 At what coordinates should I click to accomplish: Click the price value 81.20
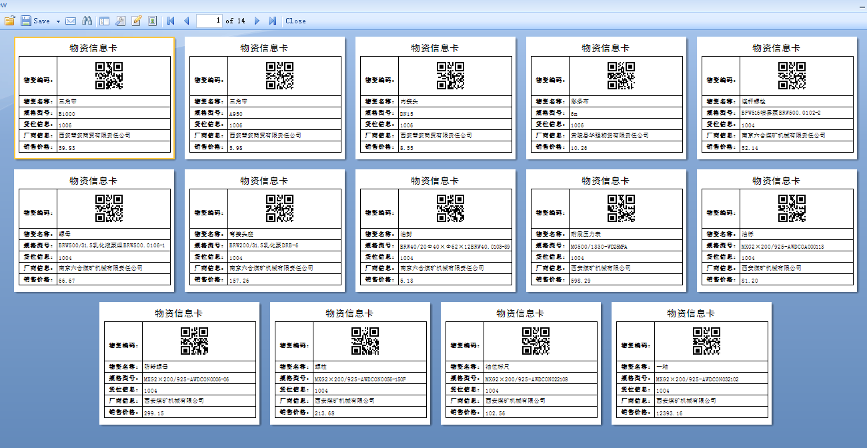coord(750,281)
